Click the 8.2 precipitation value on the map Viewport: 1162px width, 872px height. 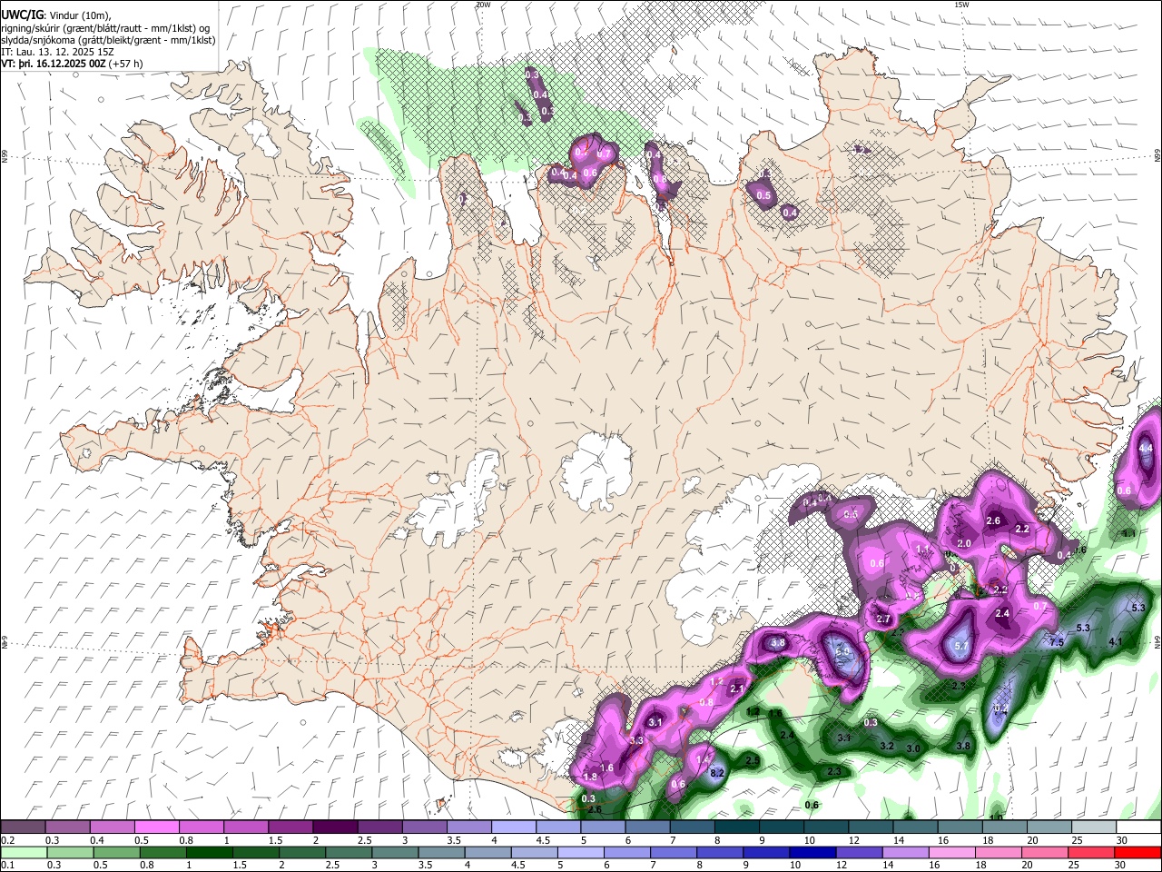coord(716,773)
